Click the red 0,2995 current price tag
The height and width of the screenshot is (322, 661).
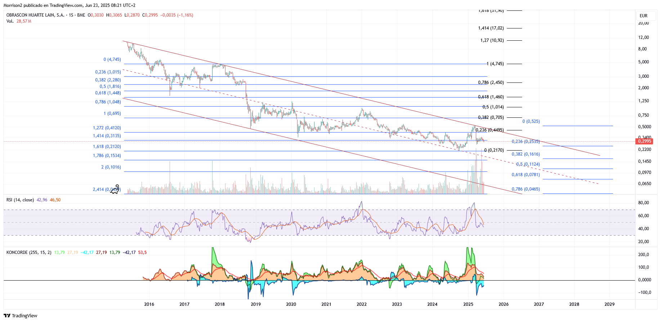click(x=644, y=141)
